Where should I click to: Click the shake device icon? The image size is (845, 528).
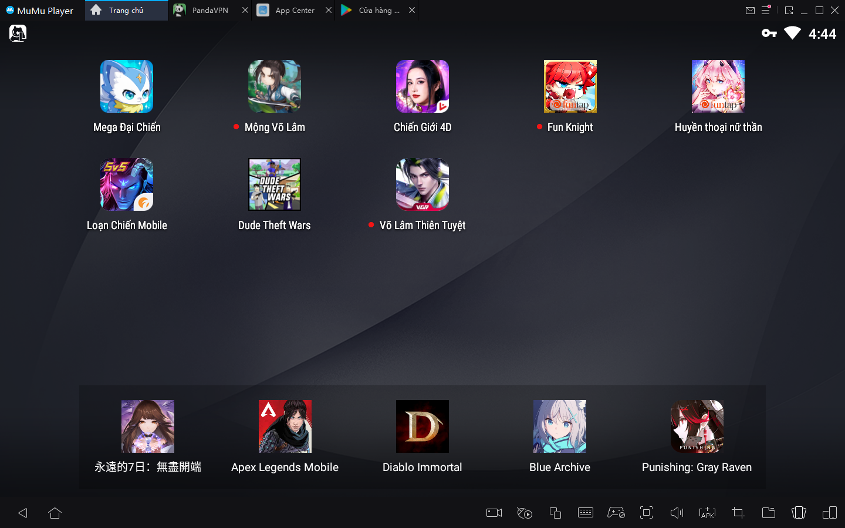pyautogui.click(x=799, y=513)
